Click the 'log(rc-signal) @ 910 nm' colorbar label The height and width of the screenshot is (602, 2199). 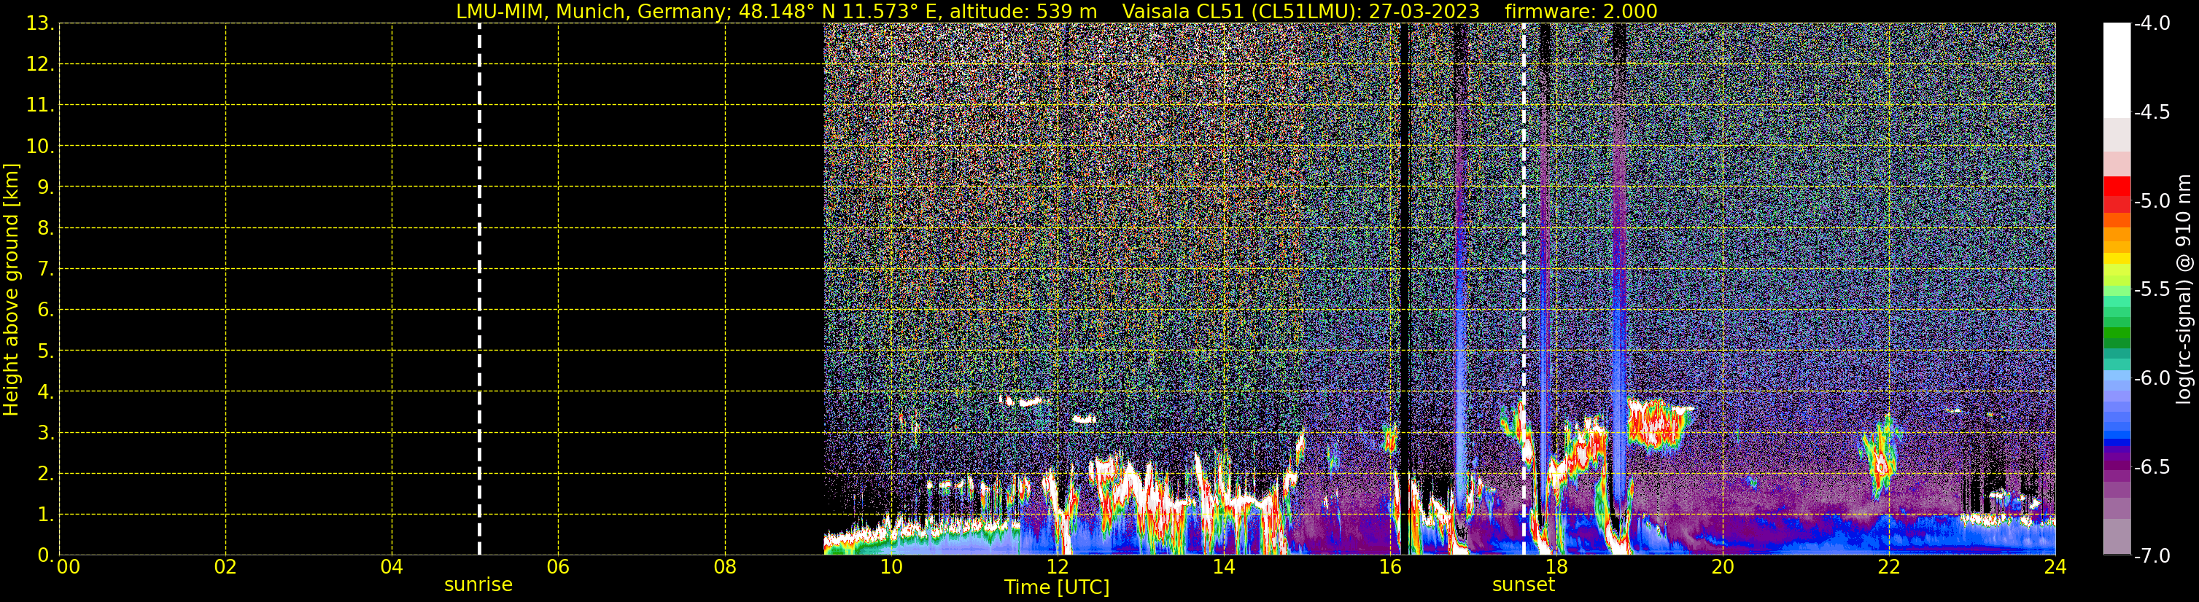pyautogui.click(x=2184, y=289)
